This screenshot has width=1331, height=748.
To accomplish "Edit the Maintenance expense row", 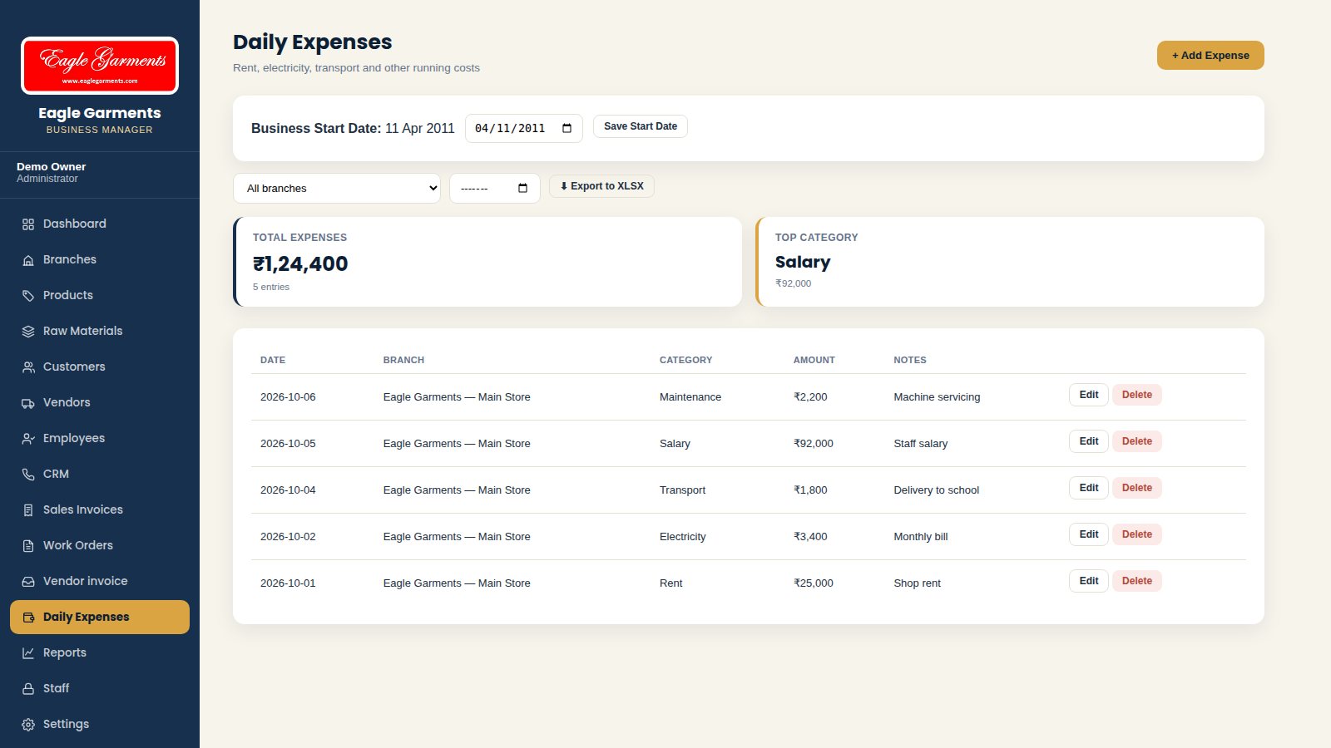I will 1089,395.
